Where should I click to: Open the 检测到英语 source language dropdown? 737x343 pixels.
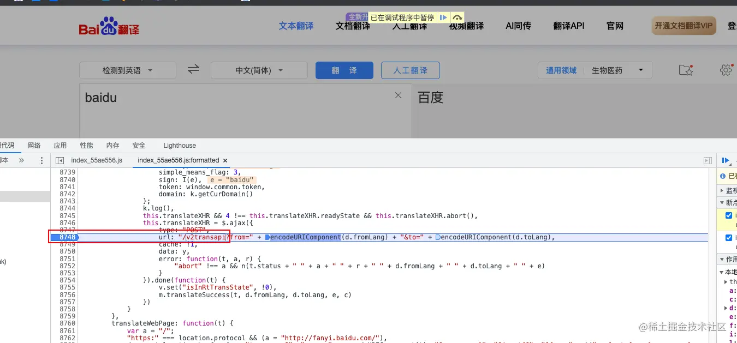128,70
